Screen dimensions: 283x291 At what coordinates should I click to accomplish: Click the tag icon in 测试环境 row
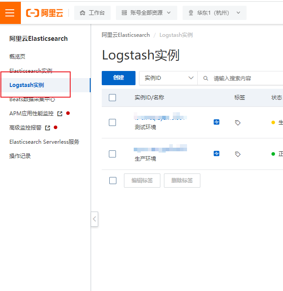point(238,123)
